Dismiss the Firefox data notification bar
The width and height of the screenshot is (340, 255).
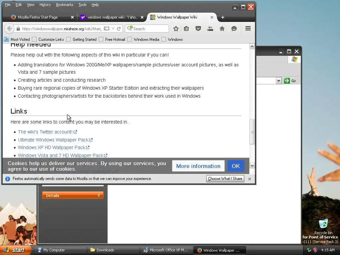[x=250, y=179]
